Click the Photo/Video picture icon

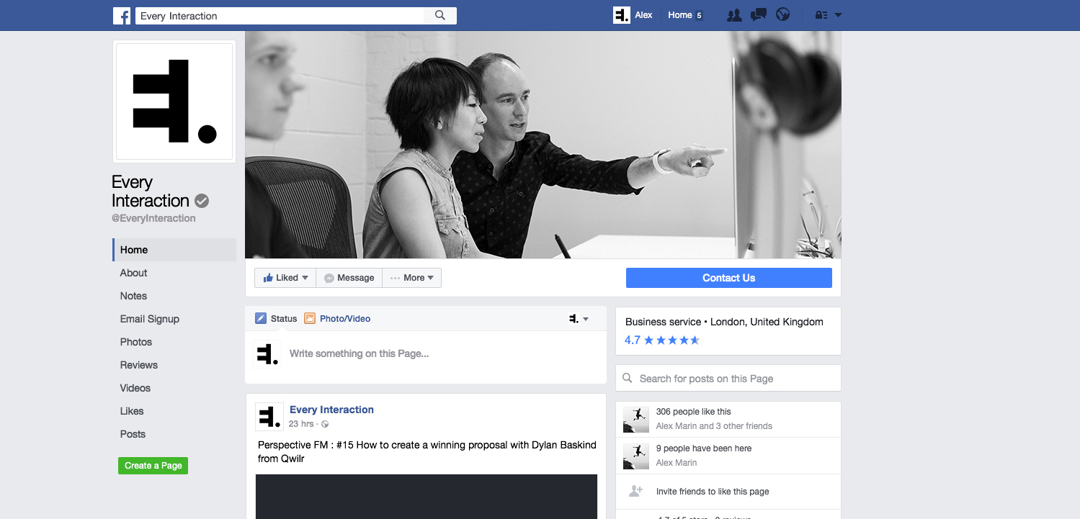point(310,318)
